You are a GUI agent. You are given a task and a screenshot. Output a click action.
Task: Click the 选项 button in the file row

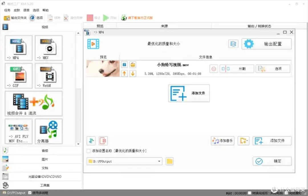pos(273,69)
